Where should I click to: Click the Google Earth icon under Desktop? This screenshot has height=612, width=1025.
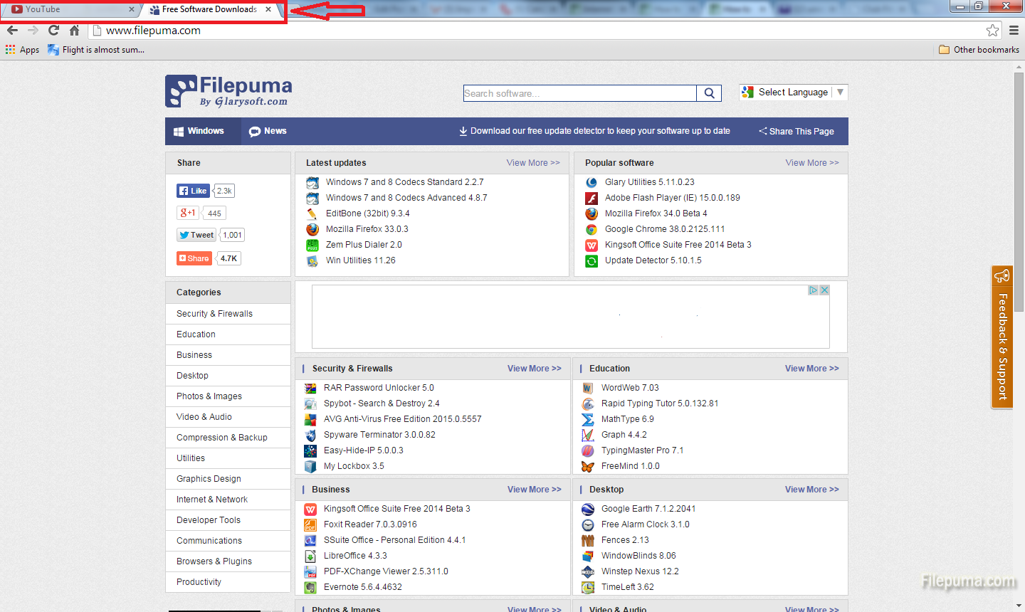(588, 508)
